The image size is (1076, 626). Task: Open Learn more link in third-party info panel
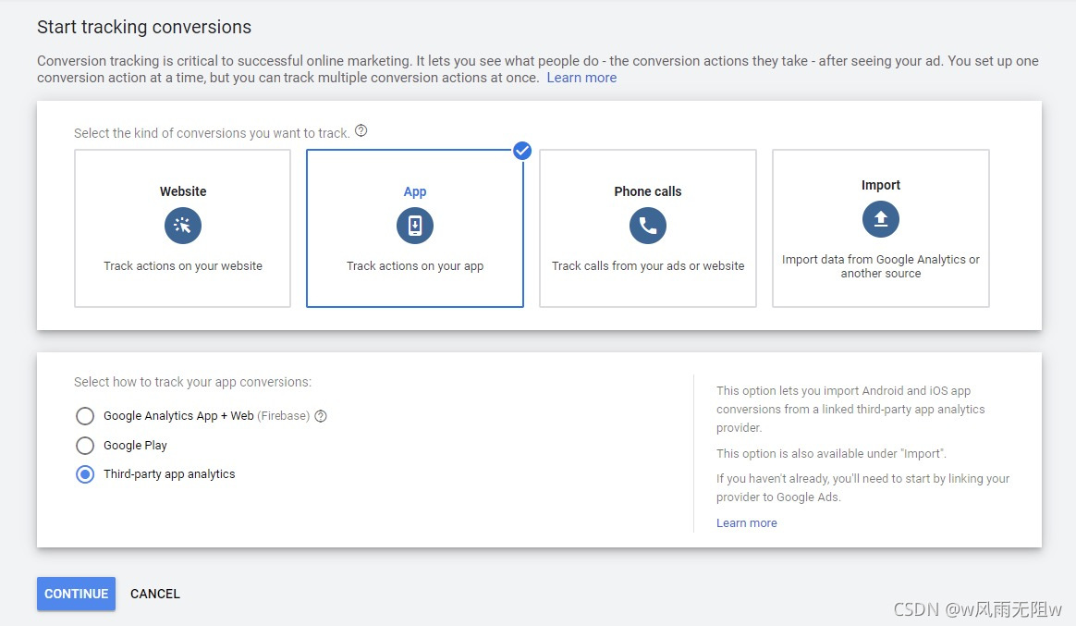[x=747, y=523]
